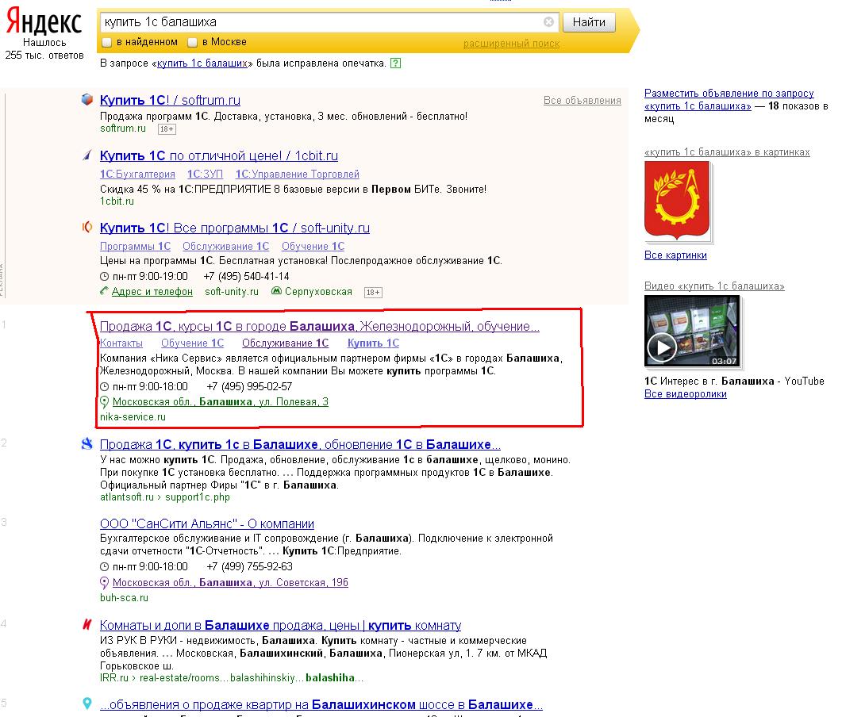Screen dimensions: 842x717
Task: Open the 'Купить 1С! / softrum.ru' ad
Action: pyautogui.click(x=171, y=100)
